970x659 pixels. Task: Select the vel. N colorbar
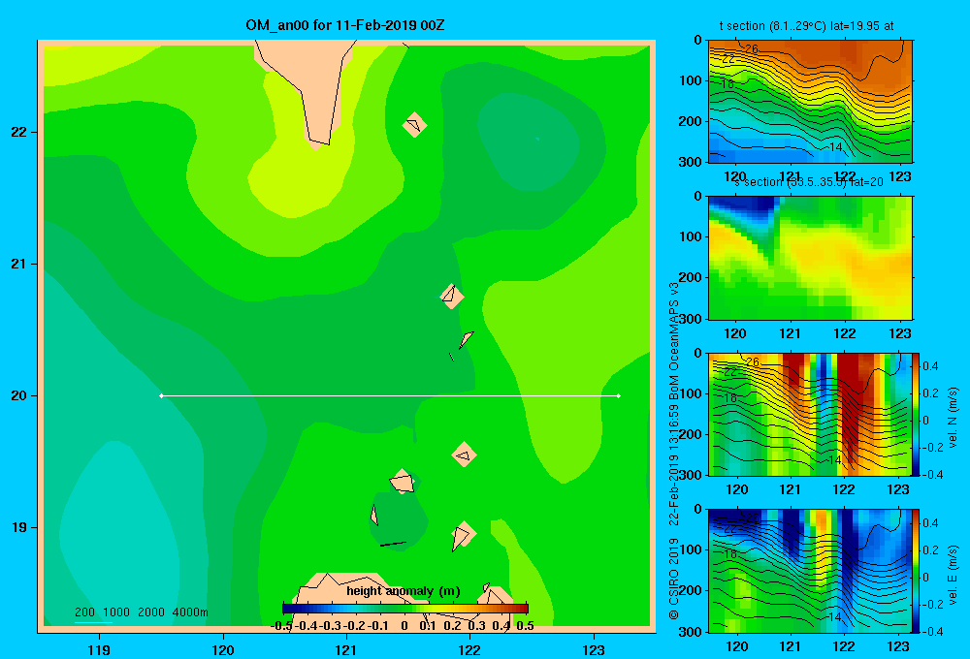tap(916, 414)
